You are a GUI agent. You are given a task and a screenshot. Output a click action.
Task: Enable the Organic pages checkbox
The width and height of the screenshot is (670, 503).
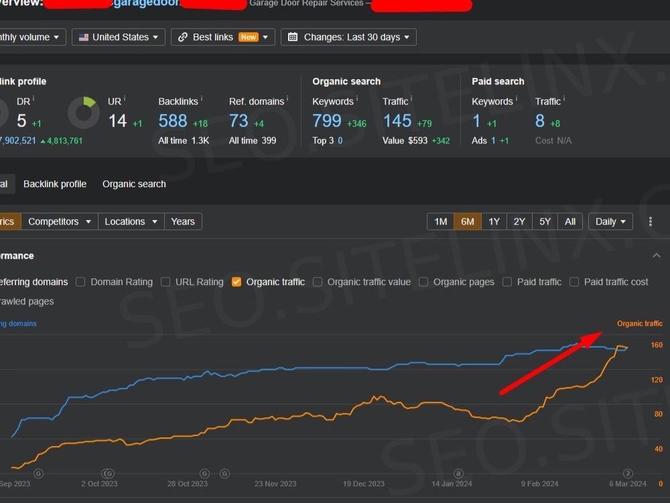pyautogui.click(x=423, y=282)
